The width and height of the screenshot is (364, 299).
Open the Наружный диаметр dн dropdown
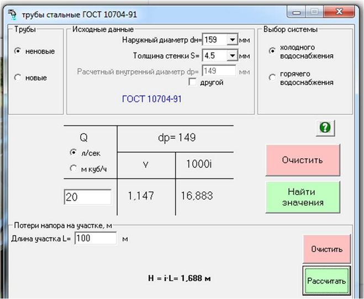[232, 40]
